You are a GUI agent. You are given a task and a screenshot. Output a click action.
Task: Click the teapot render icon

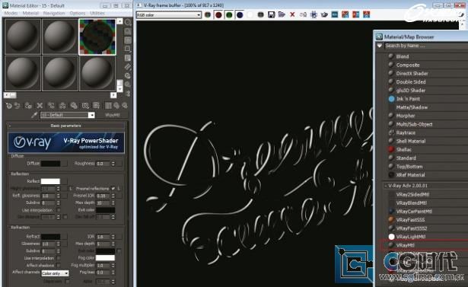coord(324,14)
